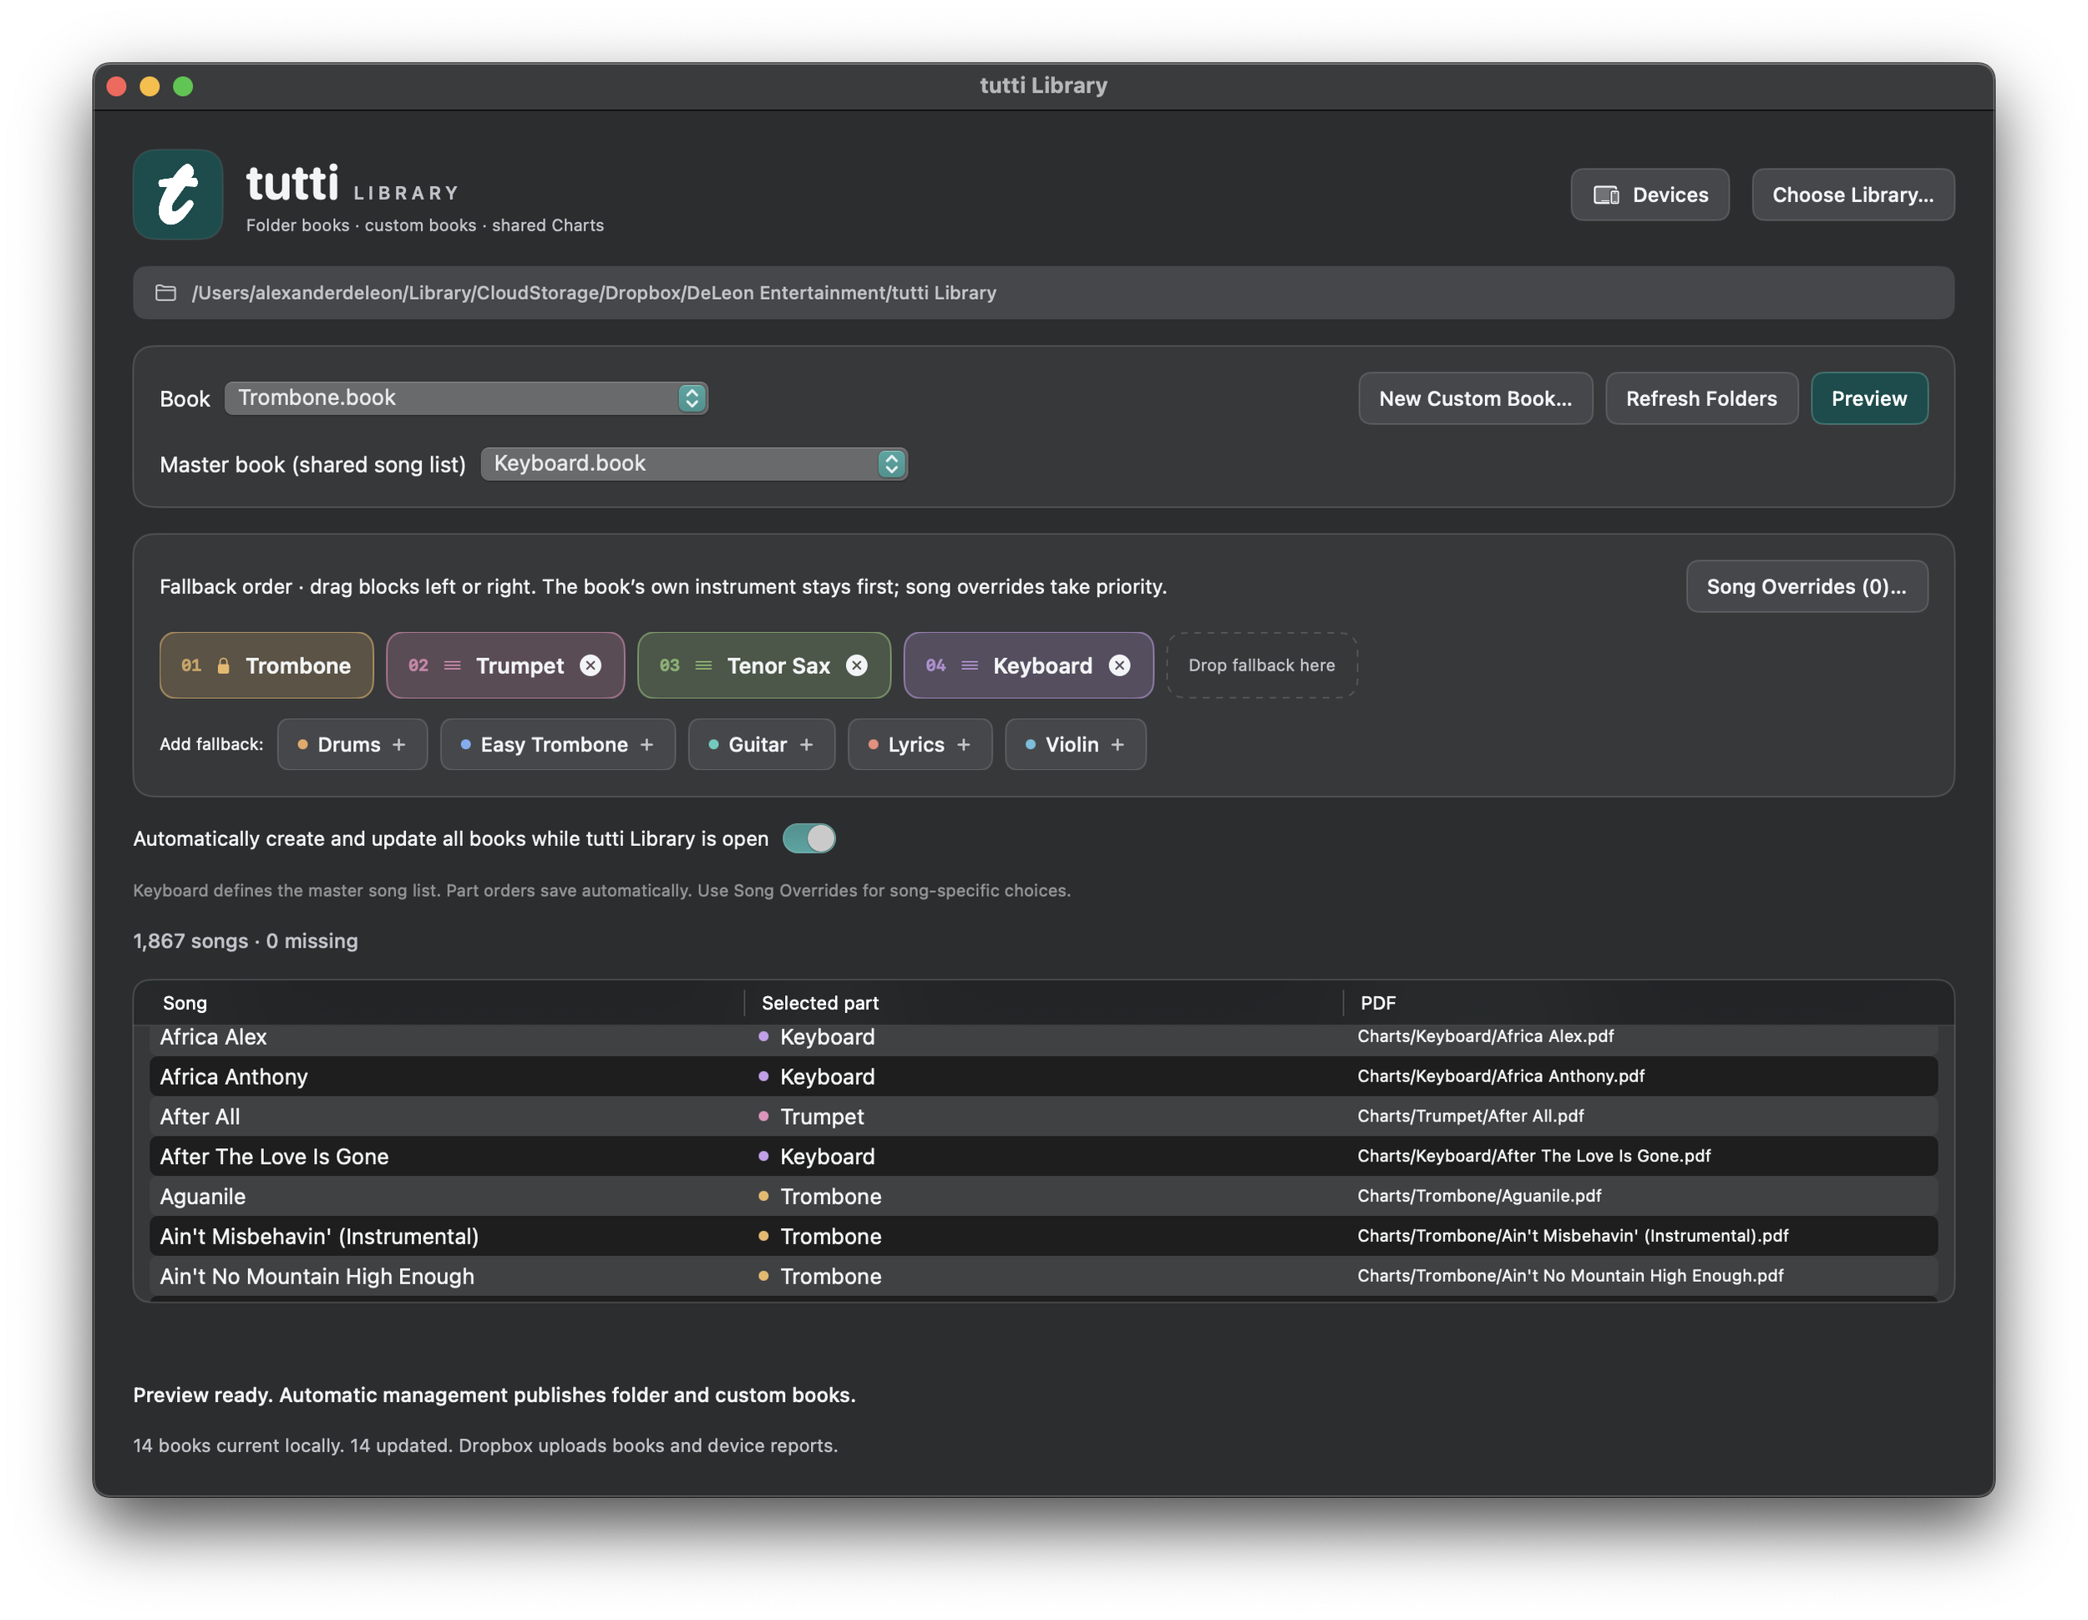Click the Trombone locked fallback block
Screen dimensions: 2088x1620
[266, 666]
